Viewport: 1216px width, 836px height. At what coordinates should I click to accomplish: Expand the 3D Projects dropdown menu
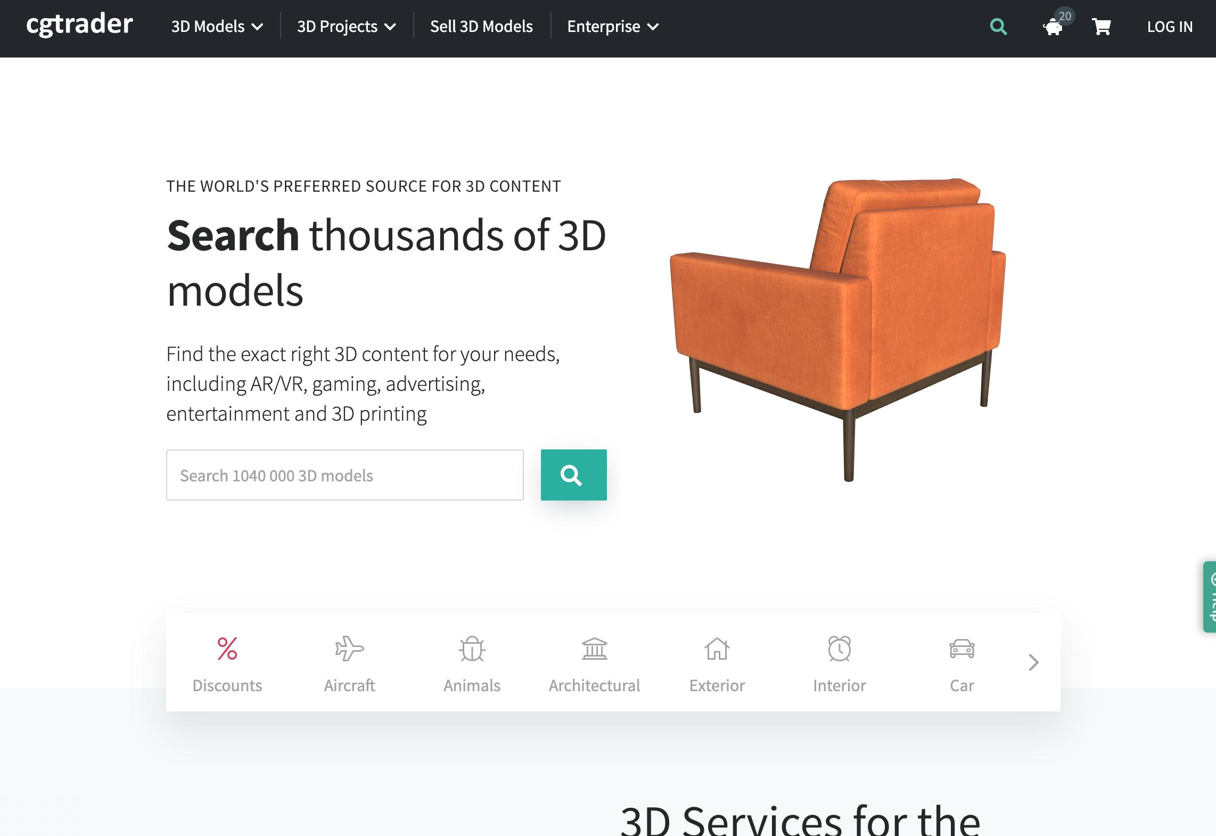tap(347, 26)
